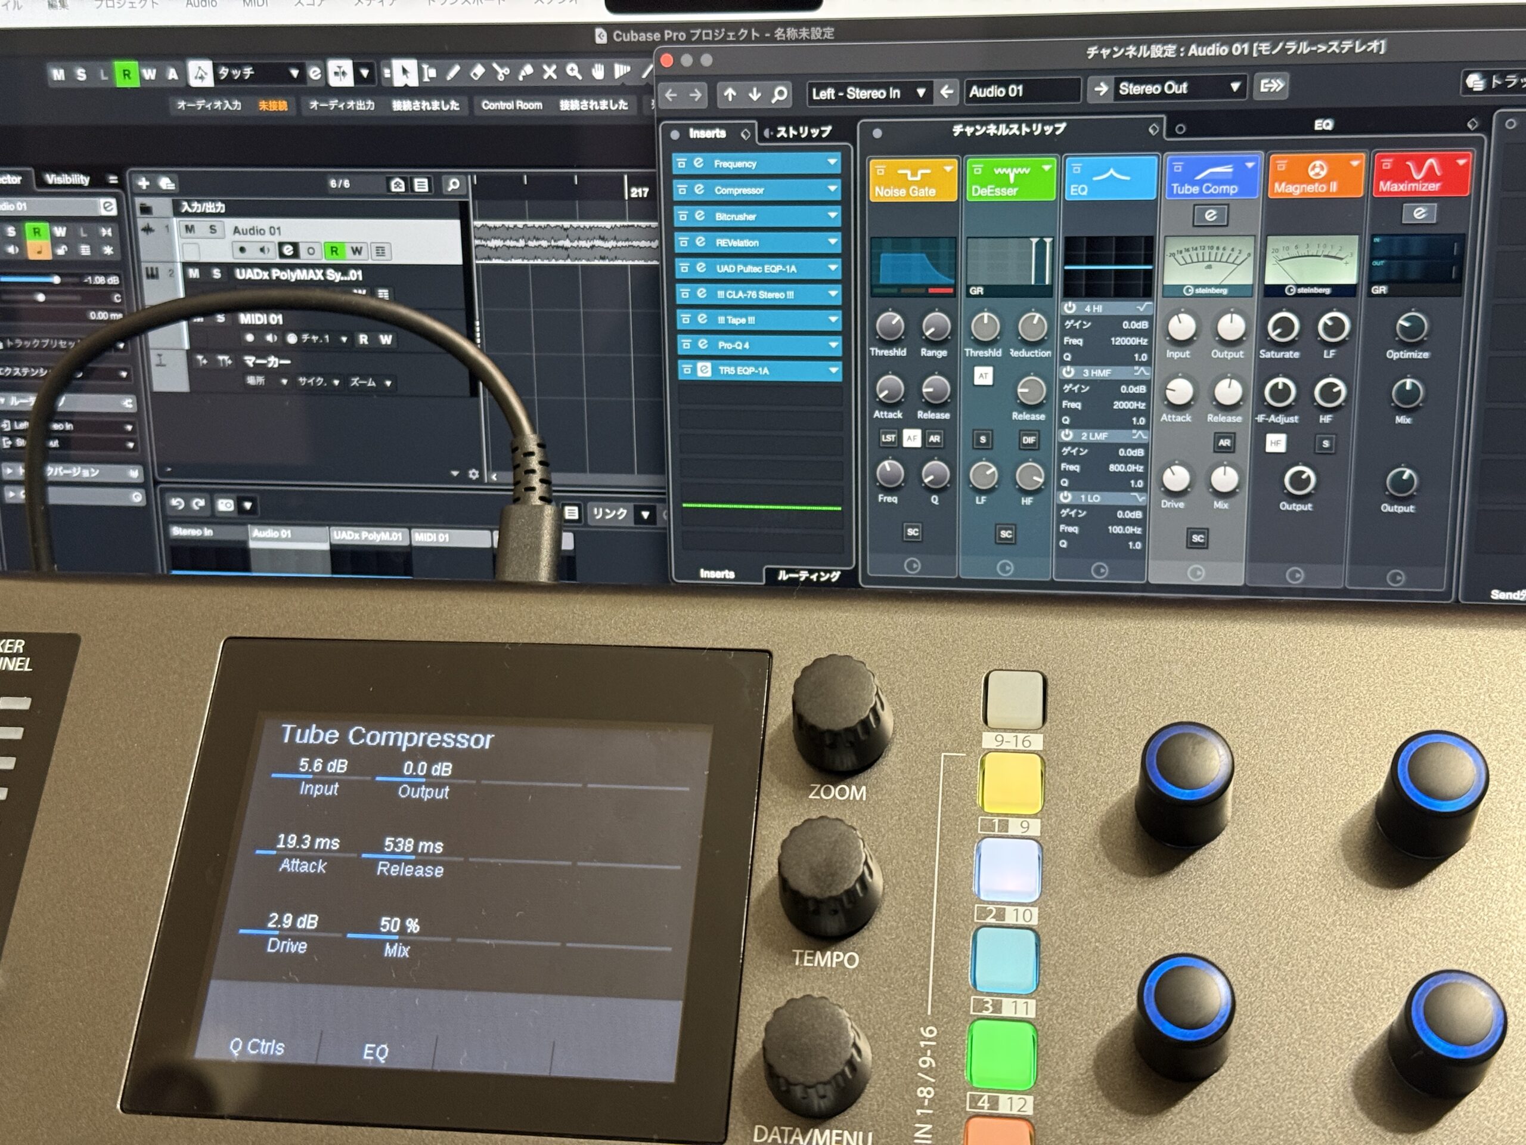The width and height of the screenshot is (1526, 1145).
Task: Open the Tube Comp module dropdown arrow
Action: click(x=1249, y=166)
